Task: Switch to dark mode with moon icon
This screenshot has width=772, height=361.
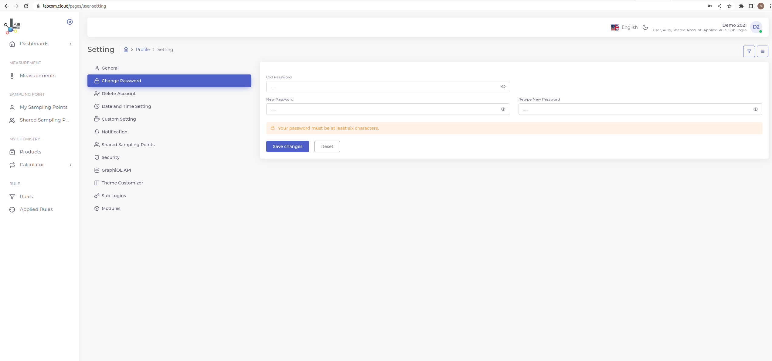Action: (645, 27)
